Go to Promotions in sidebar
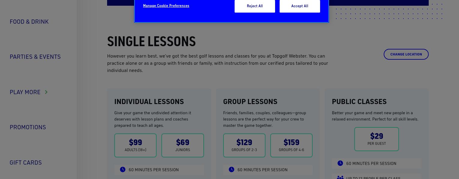459x179 pixels. click(x=28, y=127)
